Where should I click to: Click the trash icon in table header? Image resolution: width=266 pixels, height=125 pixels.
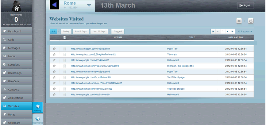tap(64, 37)
